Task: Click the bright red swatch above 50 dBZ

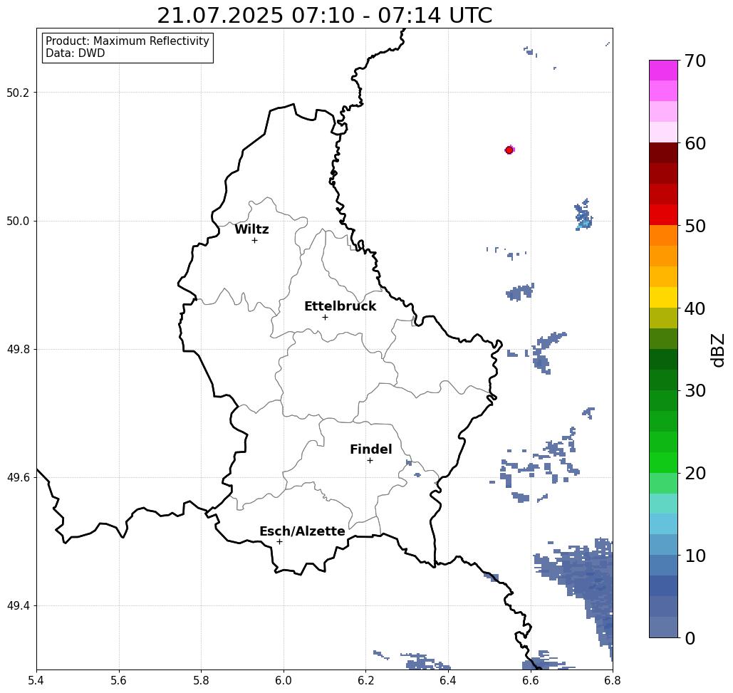Action: click(663, 215)
